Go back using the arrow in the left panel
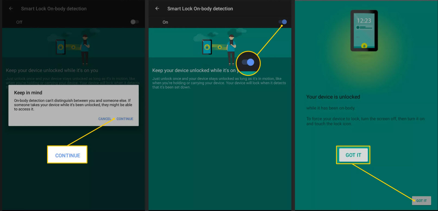 (x=11, y=8)
